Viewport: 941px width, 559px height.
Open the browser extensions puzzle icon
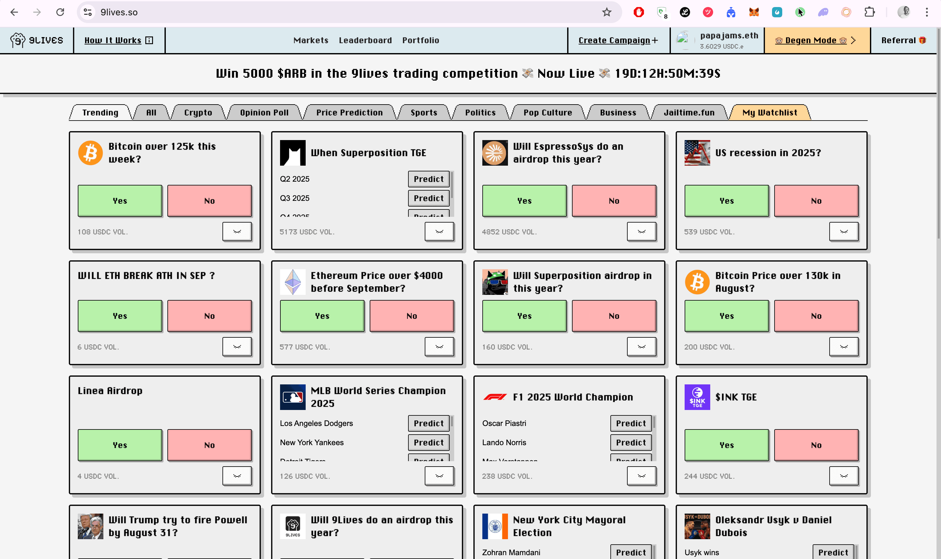coord(869,12)
